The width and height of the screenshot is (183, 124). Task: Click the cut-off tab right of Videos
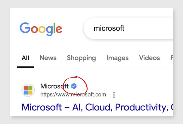coord(172,58)
